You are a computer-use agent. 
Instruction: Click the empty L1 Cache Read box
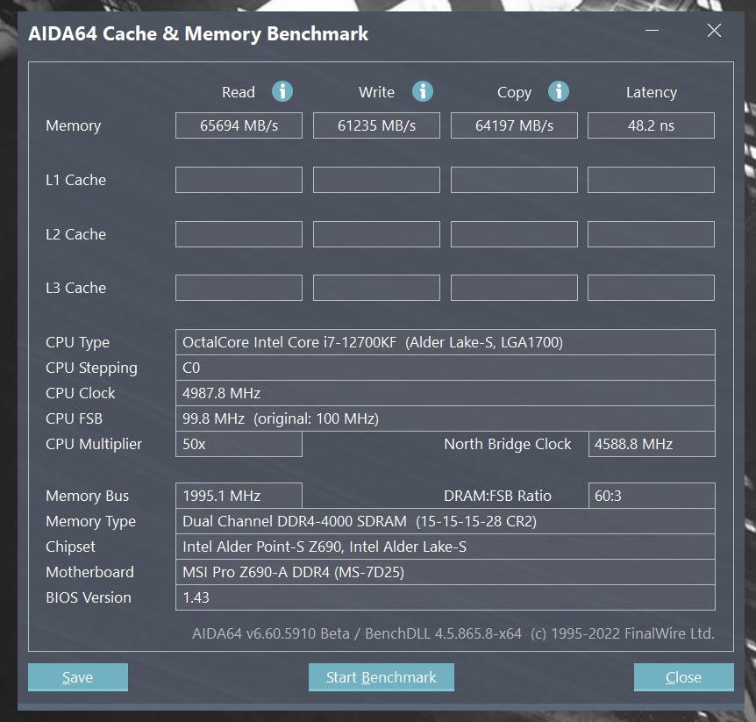(x=239, y=180)
